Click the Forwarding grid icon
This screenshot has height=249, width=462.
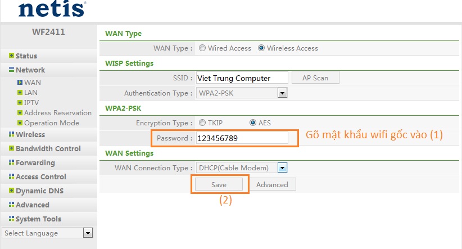pyautogui.click(x=11, y=162)
